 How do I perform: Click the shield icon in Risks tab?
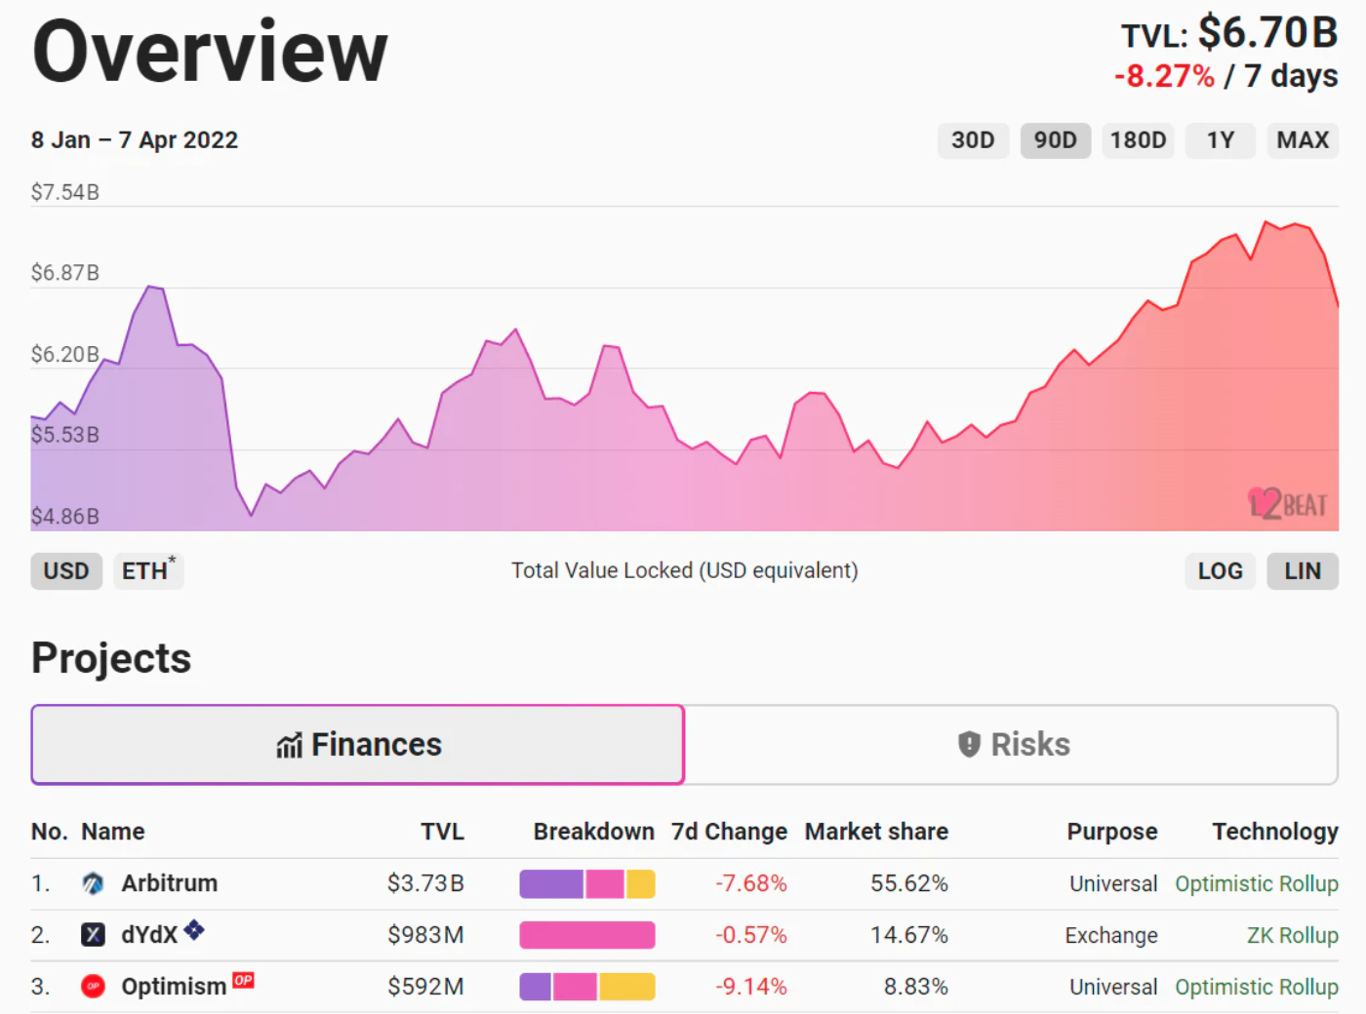click(x=969, y=745)
